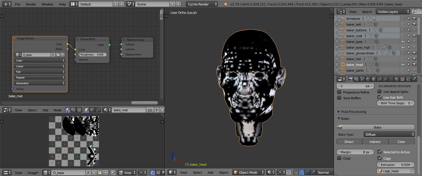This screenshot has width=422, height=176.
Task: Open the Render properties tab camera icon
Action: click(x=351, y=79)
